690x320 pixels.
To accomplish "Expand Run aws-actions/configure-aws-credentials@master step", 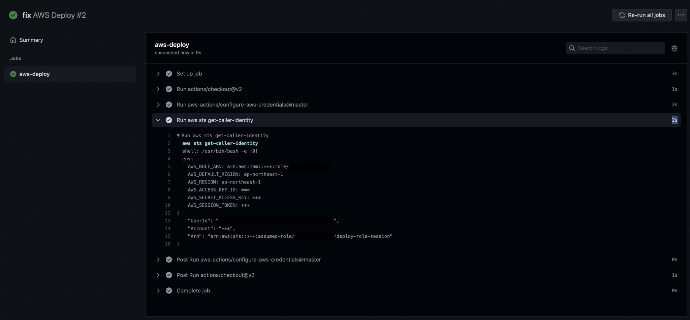I will (x=158, y=105).
